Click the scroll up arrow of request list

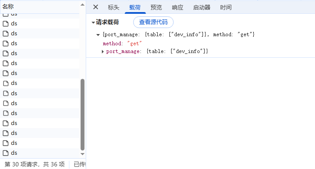(x=82, y=5)
